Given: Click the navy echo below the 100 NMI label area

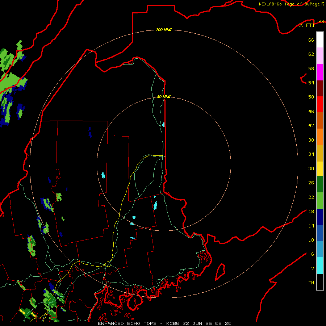Looking at the screenshot, I should click(x=90, y=133).
